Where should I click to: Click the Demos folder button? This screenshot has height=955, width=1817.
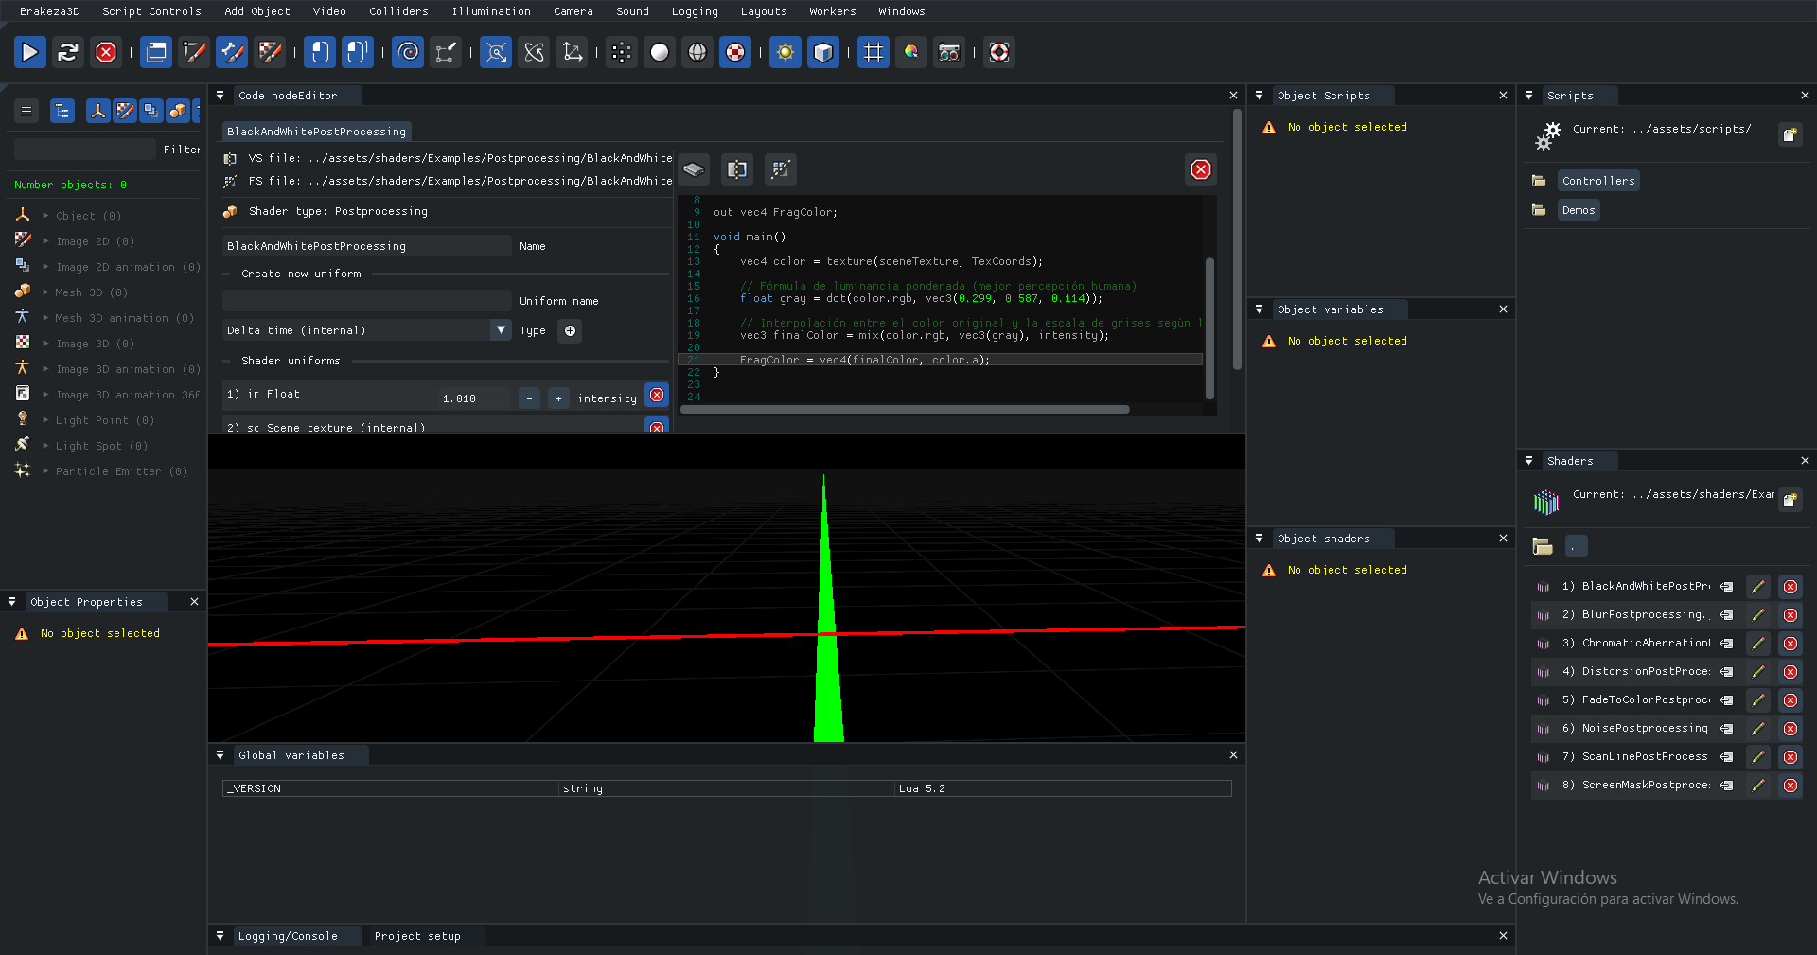click(1577, 210)
